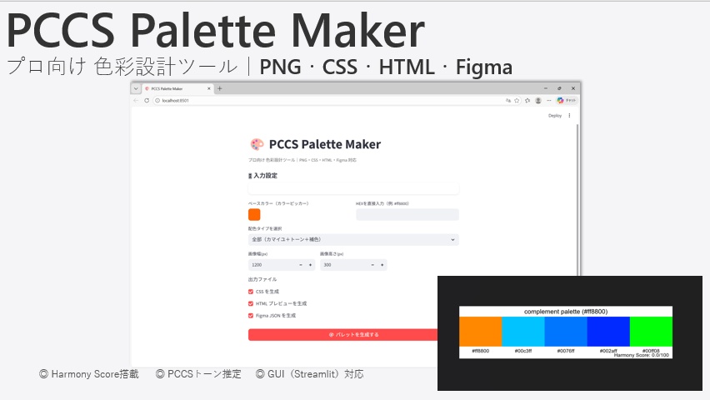Screen dimensions: 710x400
Task: Bookmark this page with the star icon
Action: pos(517,101)
